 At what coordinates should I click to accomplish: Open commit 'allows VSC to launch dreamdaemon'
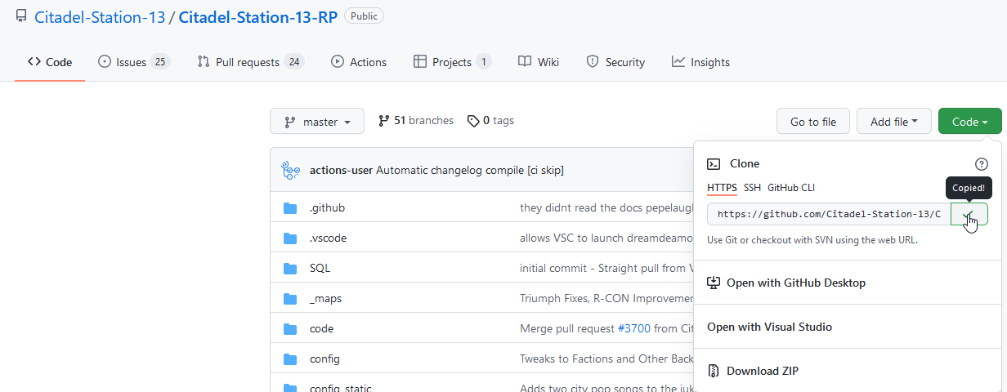606,238
